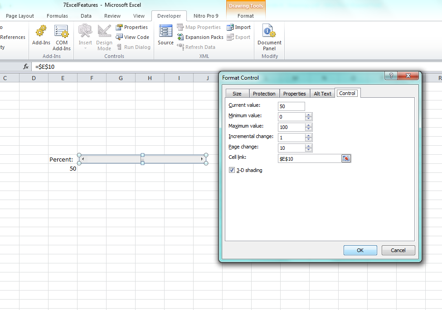Click the Maximum value up spinner
Viewport: 442px width, 310px height.
pyautogui.click(x=309, y=125)
